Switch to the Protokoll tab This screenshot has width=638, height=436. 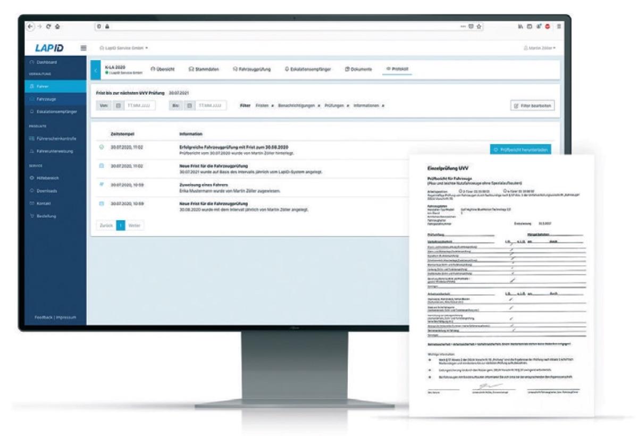tap(396, 69)
